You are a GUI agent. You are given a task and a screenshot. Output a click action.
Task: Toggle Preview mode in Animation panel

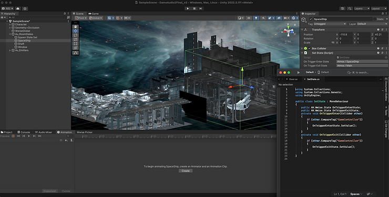point(5,136)
